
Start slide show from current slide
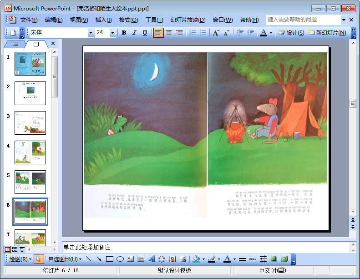[x=22, y=249]
